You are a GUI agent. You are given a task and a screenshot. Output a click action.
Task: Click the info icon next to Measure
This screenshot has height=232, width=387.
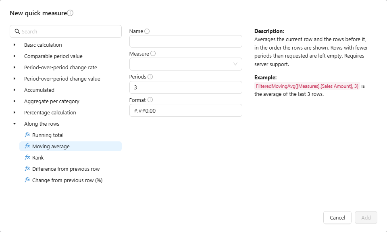point(153,54)
